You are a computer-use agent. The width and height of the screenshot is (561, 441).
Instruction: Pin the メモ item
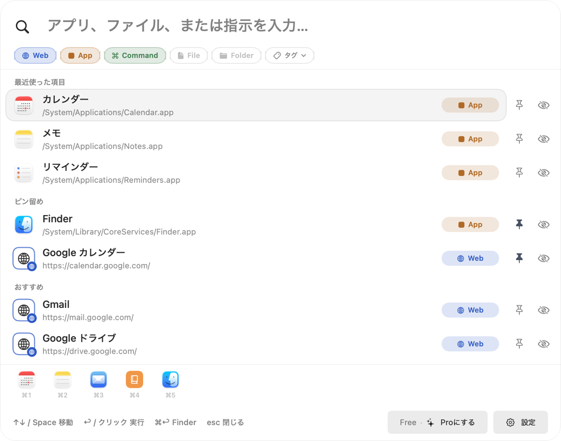click(x=519, y=139)
